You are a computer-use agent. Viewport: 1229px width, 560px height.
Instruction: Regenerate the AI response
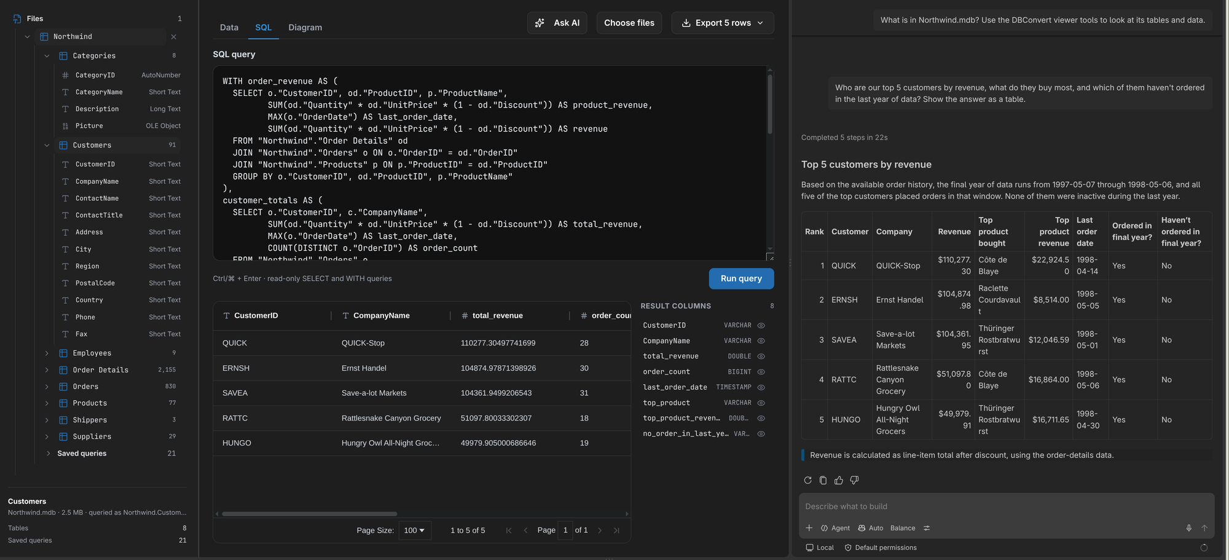pyautogui.click(x=807, y=480)
